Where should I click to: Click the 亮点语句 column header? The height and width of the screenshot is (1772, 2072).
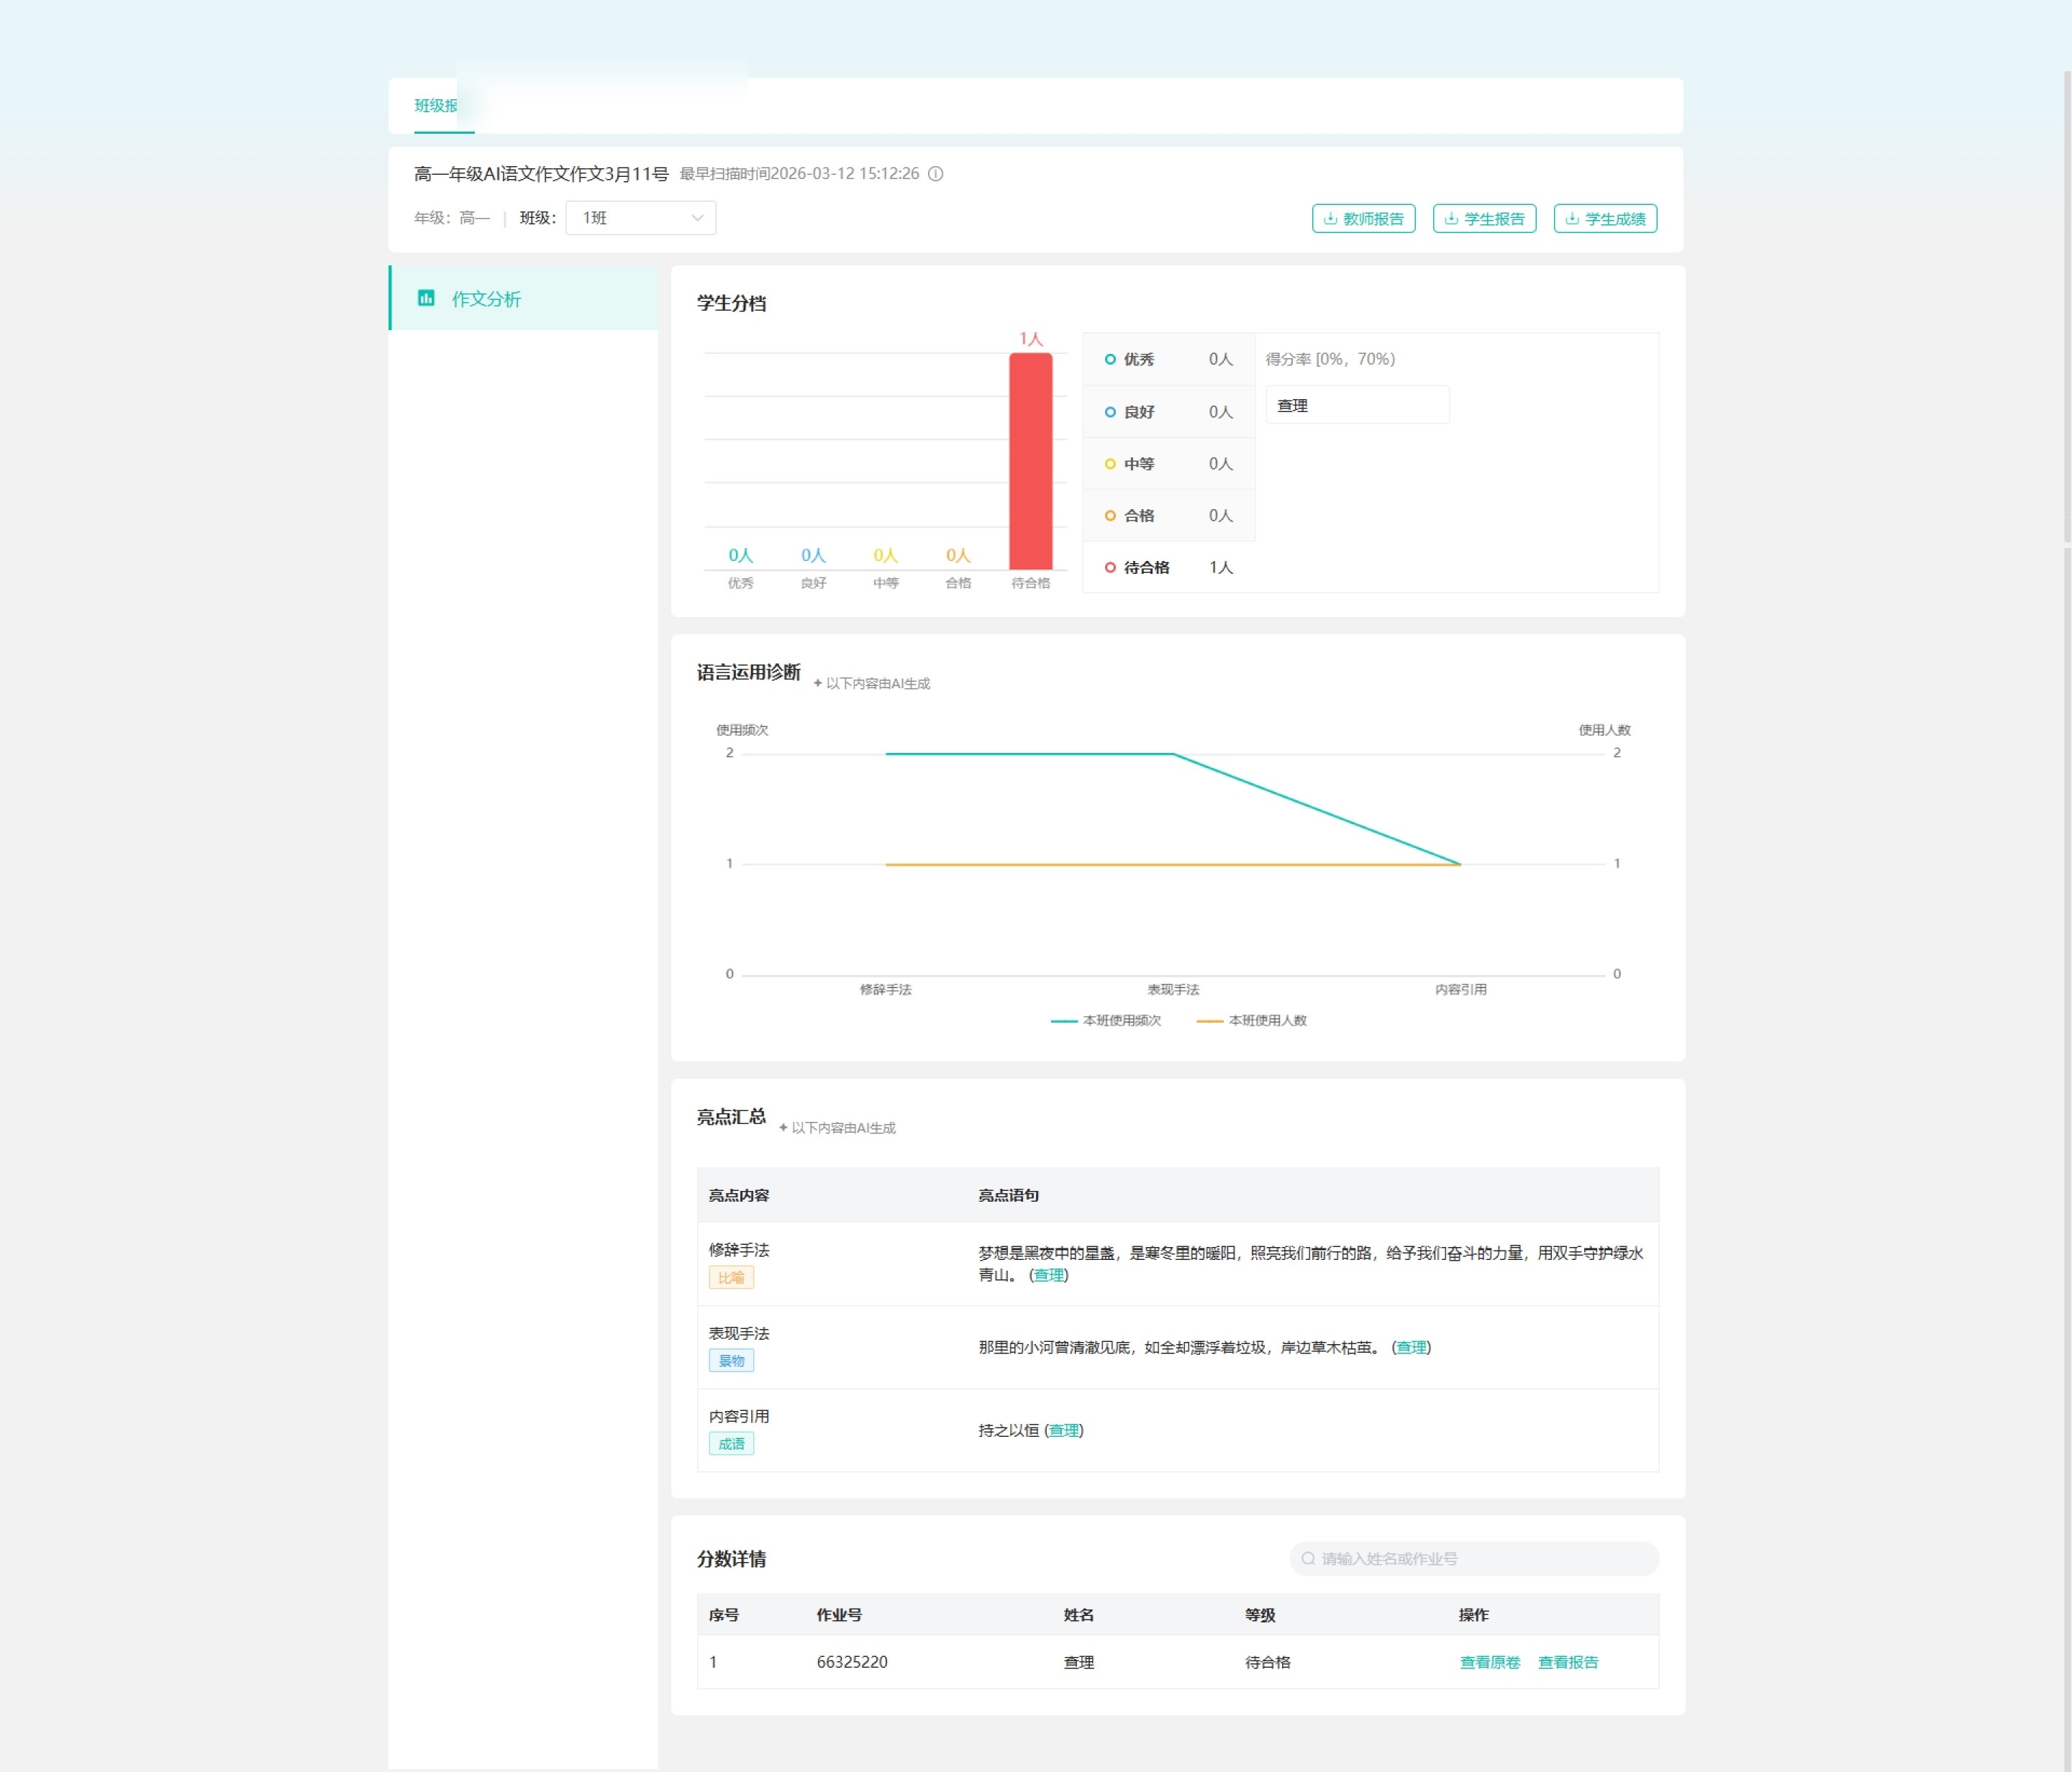1008,1195
